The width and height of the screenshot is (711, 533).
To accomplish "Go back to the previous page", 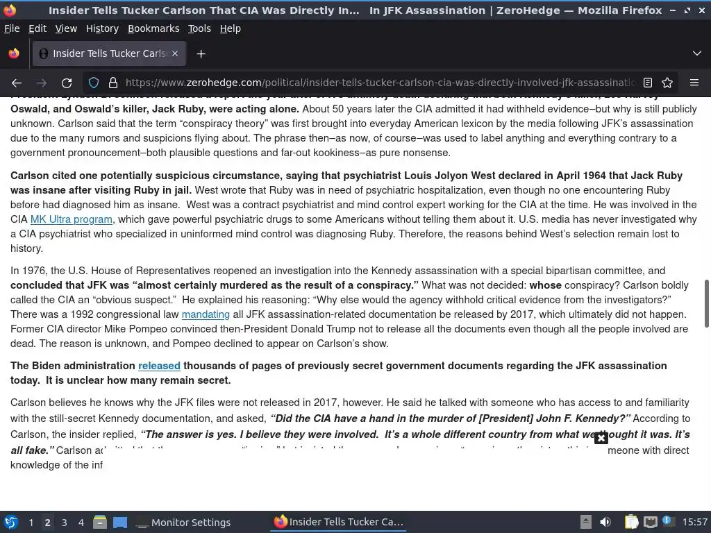I will click(17, 83).
